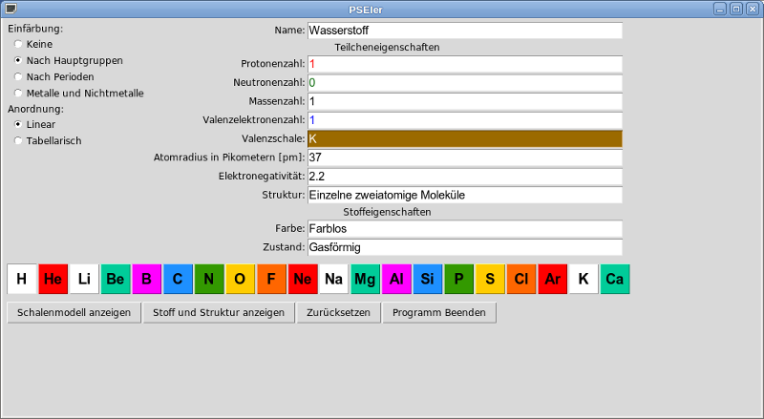The height and width of the screenshot is (419, 764).
Task: Pick the Magnesium (Mg) element tile
Action: 366,279
